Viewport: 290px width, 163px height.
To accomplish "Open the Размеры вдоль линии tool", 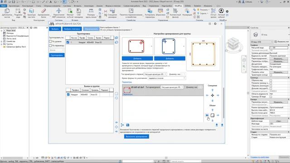I will 91,13.
